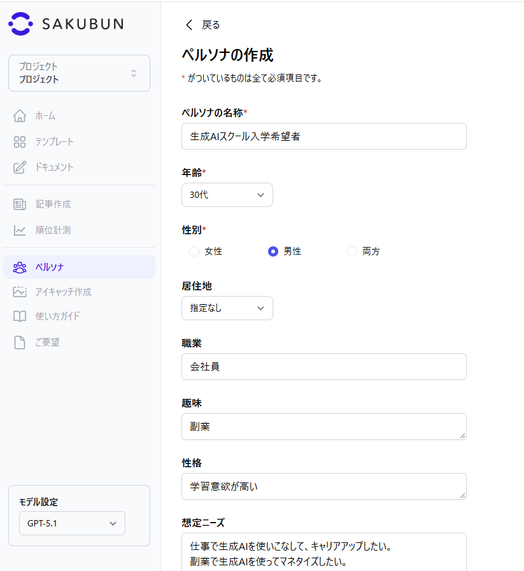
Task: Click the ホーム house icon
Action: point(20,116)
